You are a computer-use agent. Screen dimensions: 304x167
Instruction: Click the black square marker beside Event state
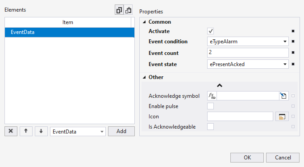[293, 64]
